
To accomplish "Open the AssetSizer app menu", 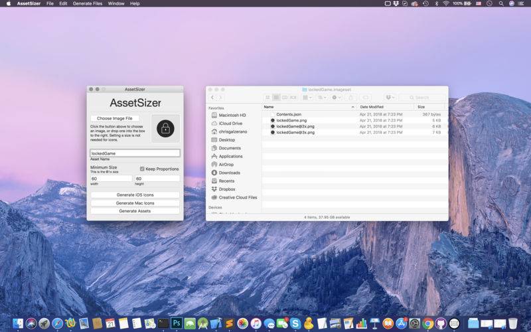I will tap(29, 3).
